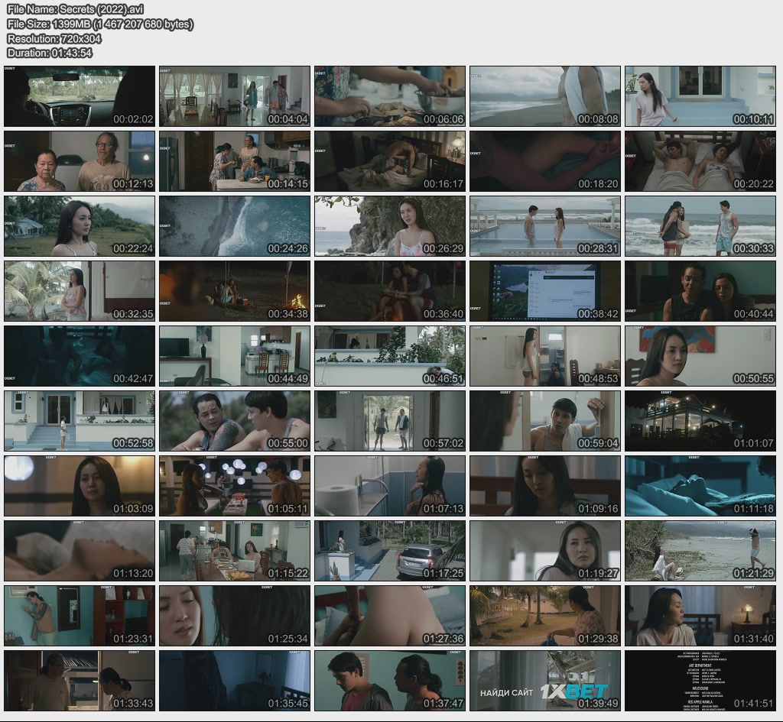This screenshot has height=722, width=783.
Task: Click the thumbnail stamped 01:19:27
Action: tap(544, 550)
